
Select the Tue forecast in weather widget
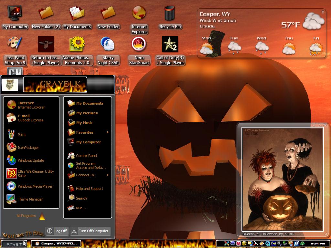(x=234, y=46)
